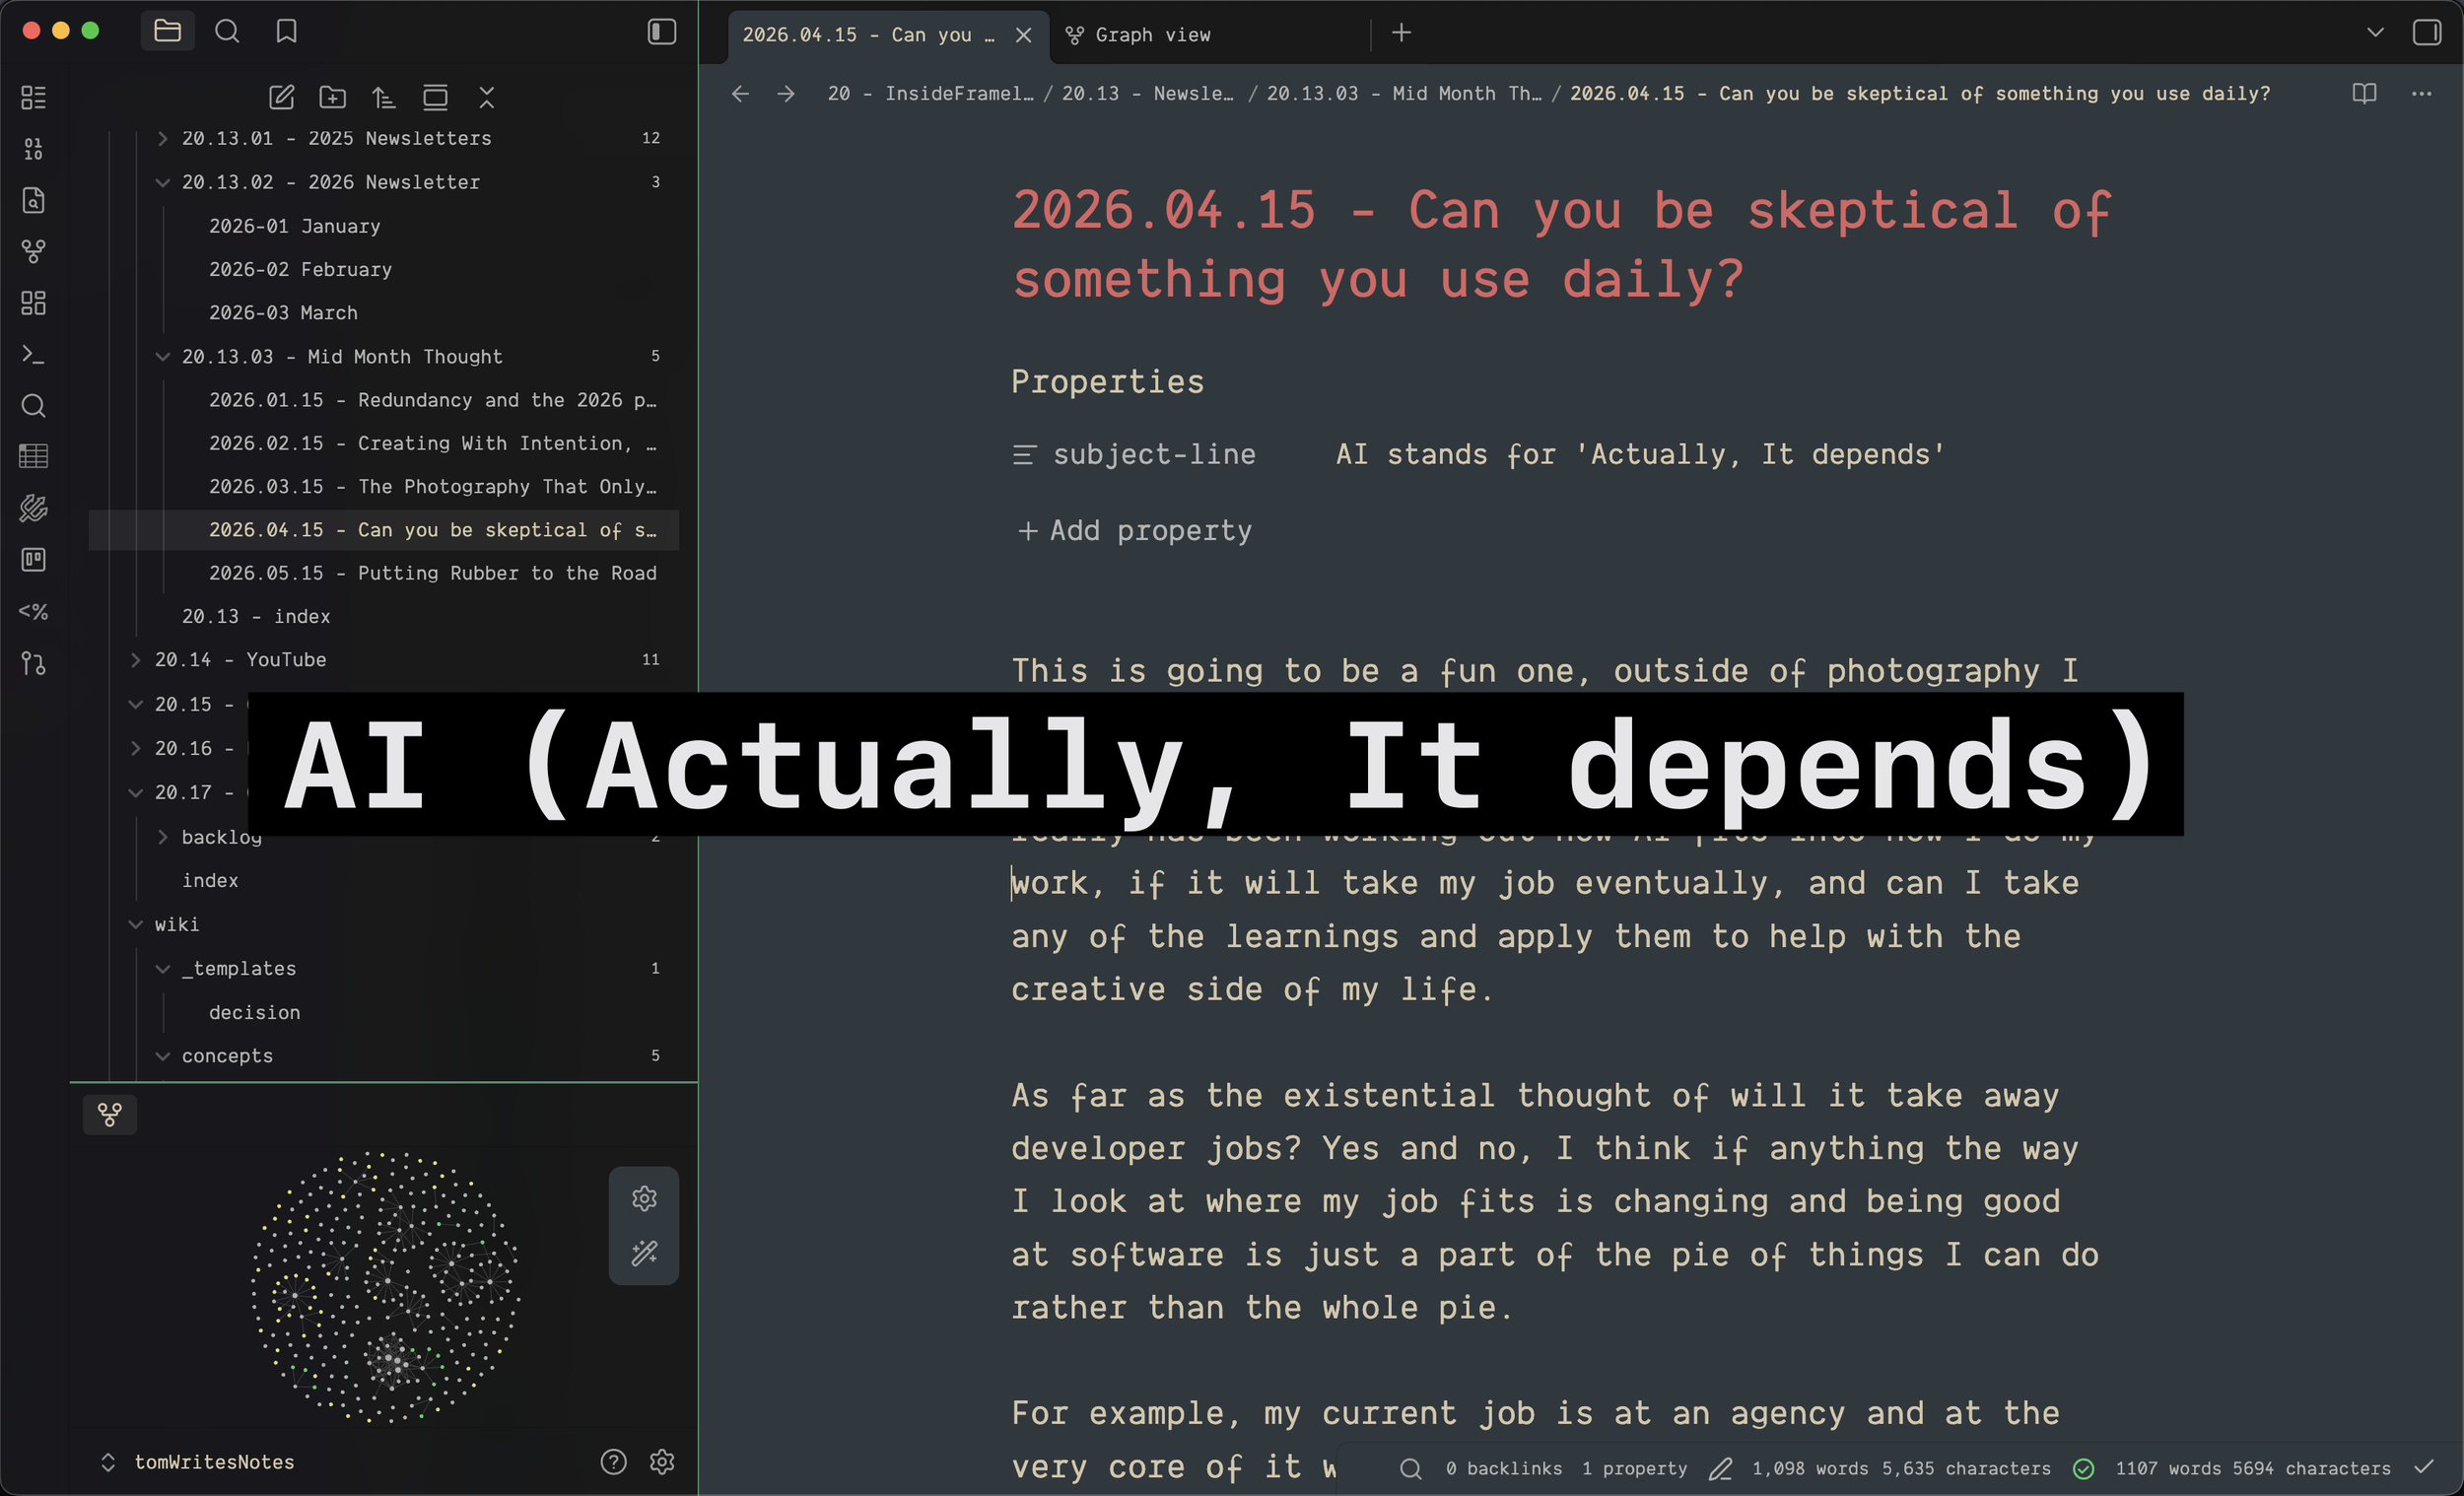
Task: Click the Add property button
Action: (1134, 530)
